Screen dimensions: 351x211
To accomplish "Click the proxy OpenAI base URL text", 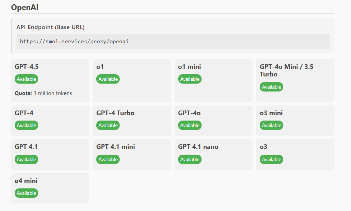I will tap(74, 41).
